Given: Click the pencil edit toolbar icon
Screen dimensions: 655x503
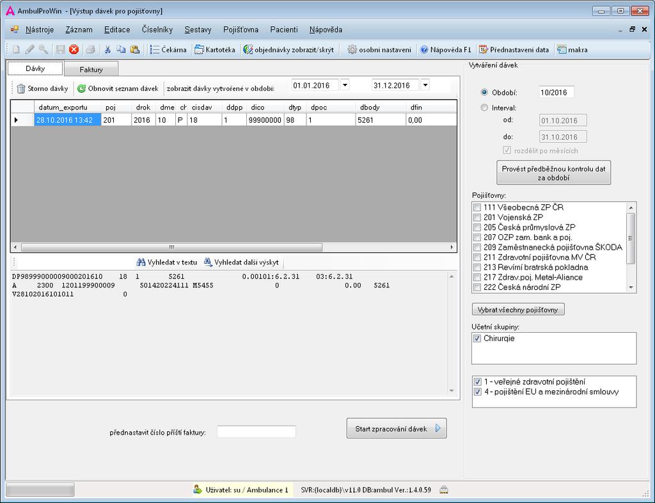Looking at the screenshot, I should pos(29,50).
